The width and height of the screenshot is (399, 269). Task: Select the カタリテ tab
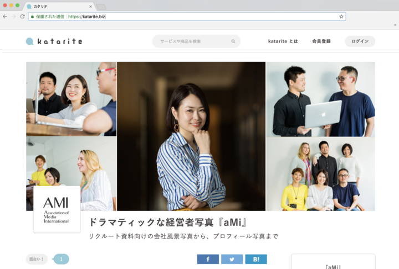click(59, 6)
